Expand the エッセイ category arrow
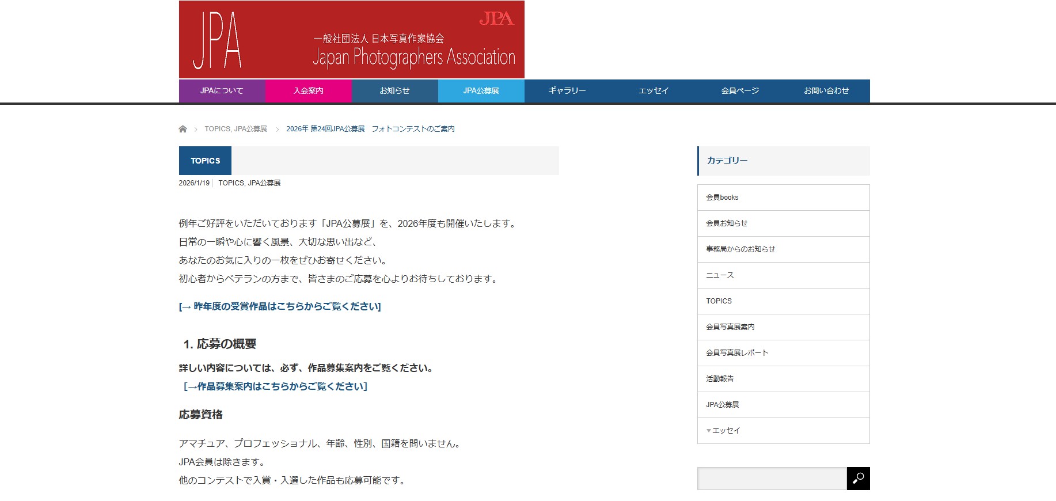 click(709, 431)
